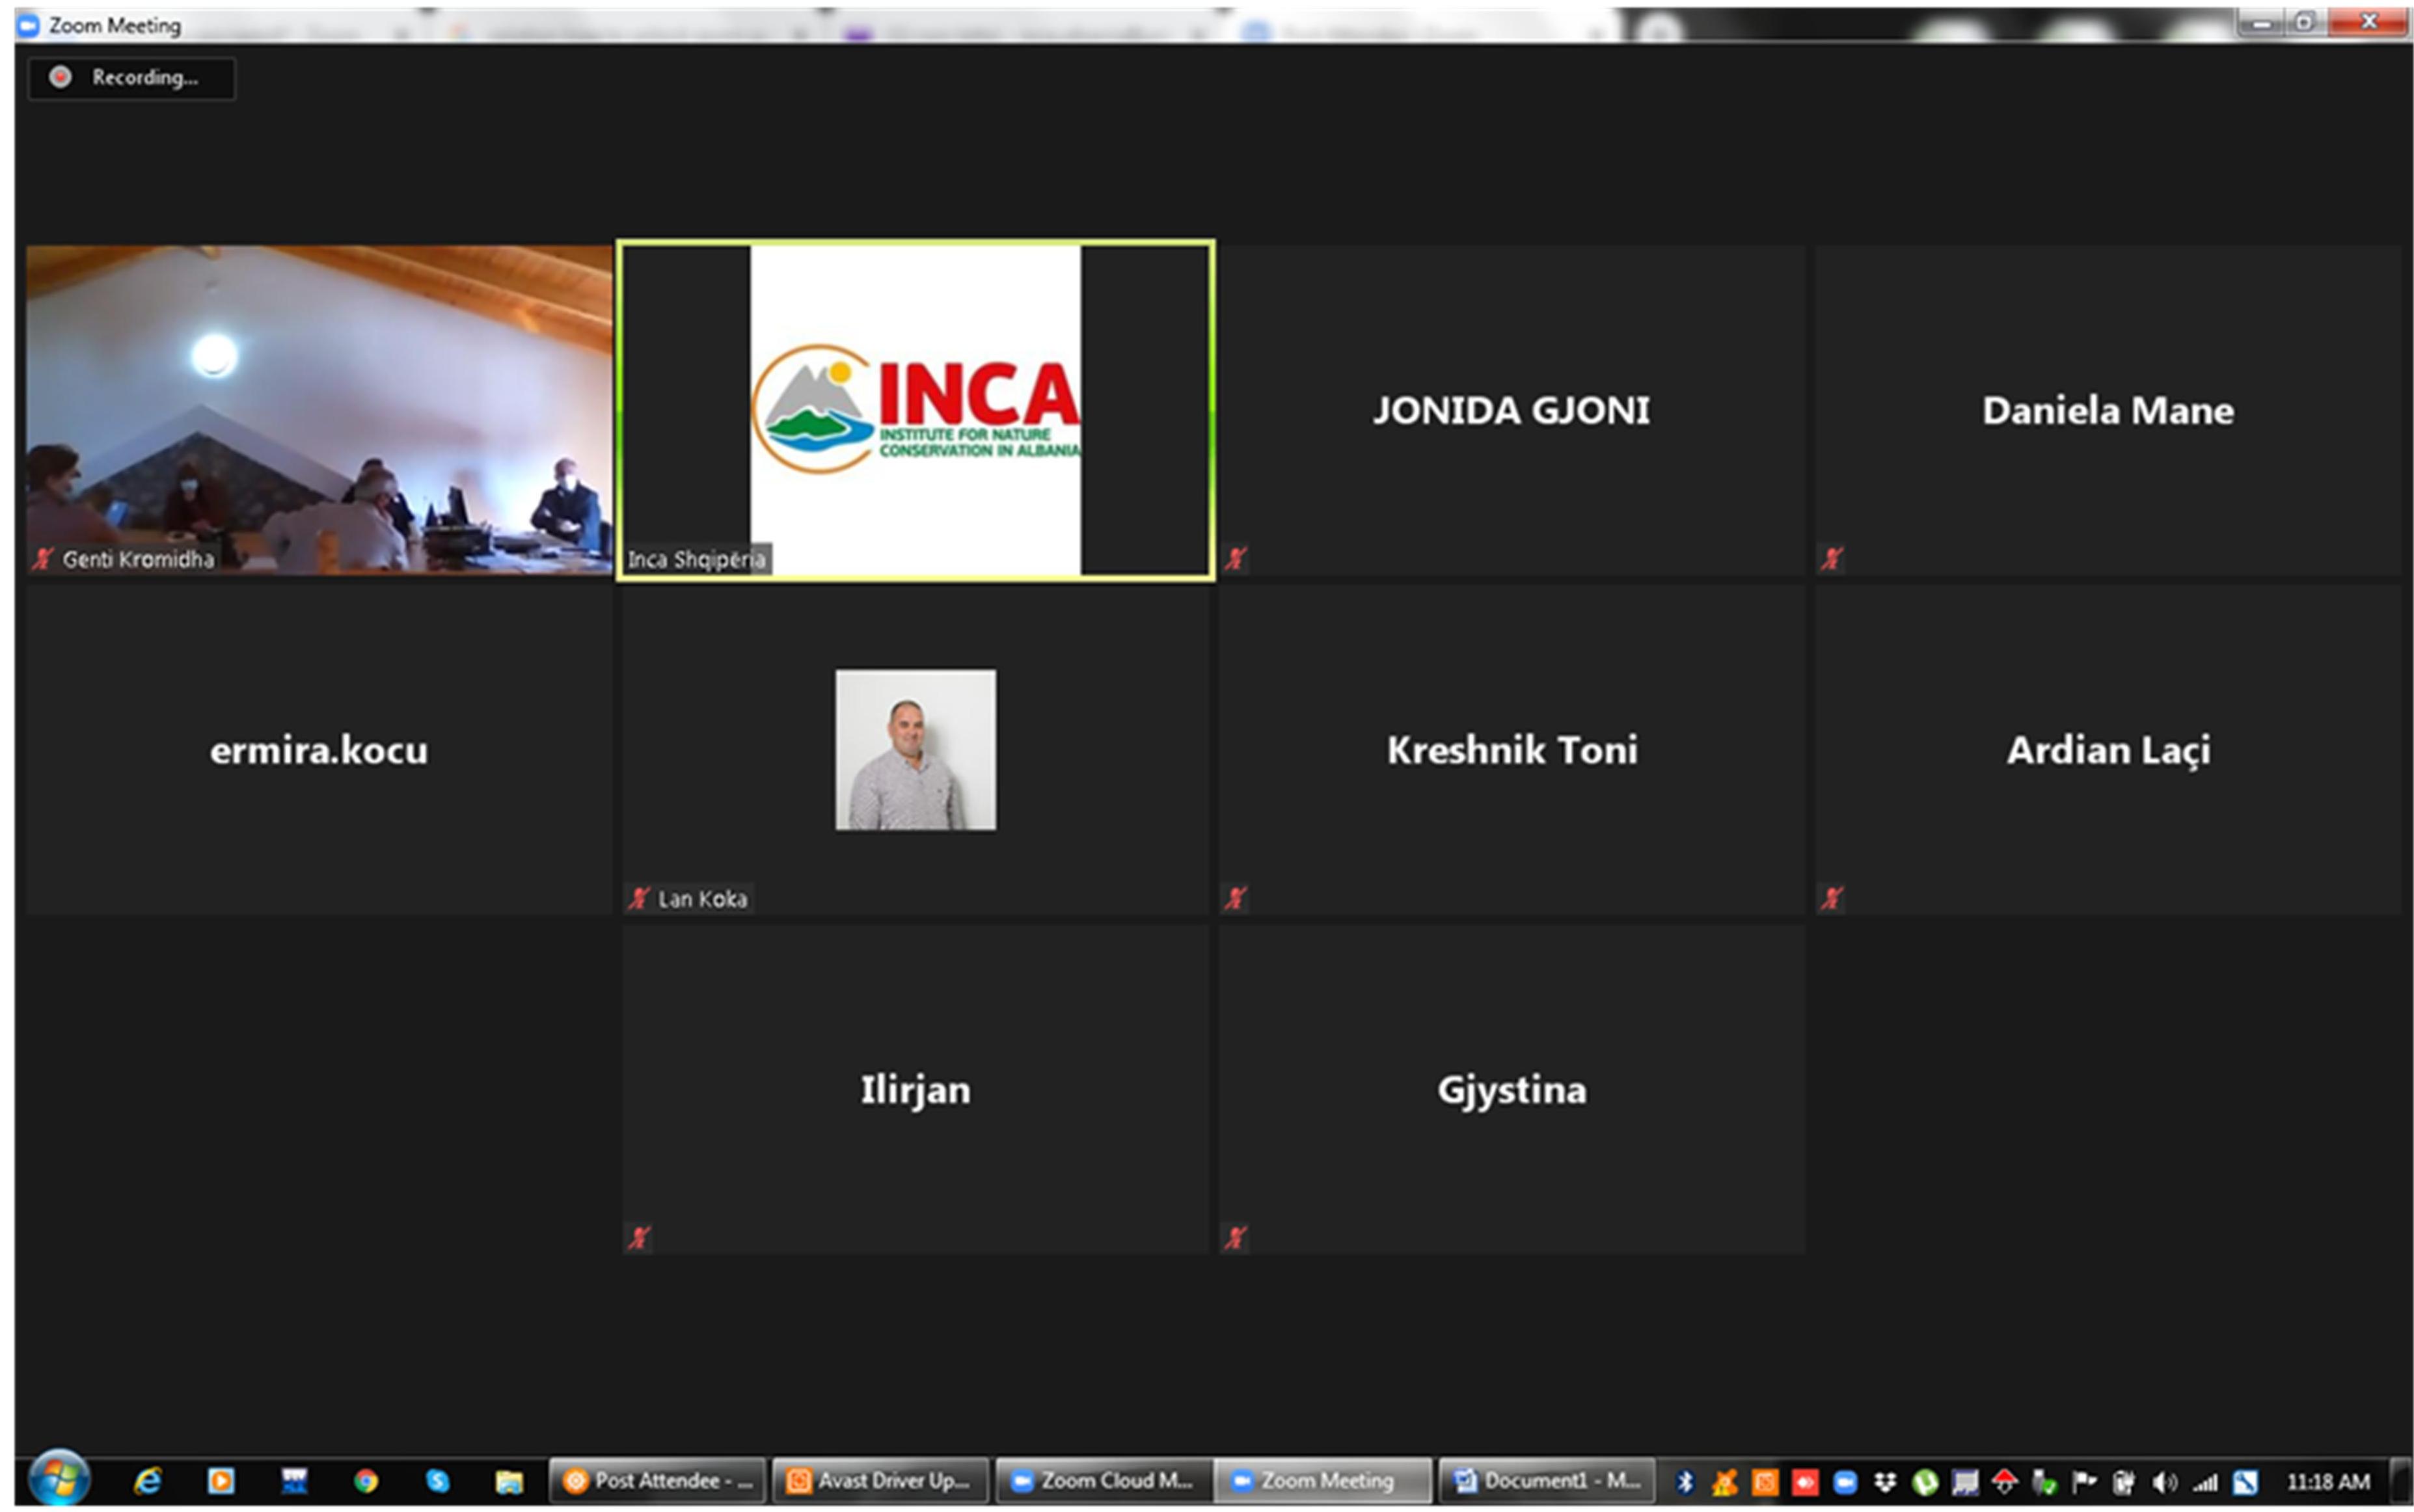Open Google Chrome from the taskbar
Viewport: 2414px width, 1512px height.
tap(365, 1481)
